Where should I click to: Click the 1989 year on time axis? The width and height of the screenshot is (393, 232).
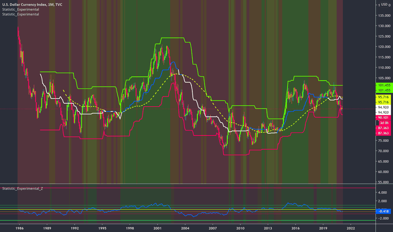(47, 228)
